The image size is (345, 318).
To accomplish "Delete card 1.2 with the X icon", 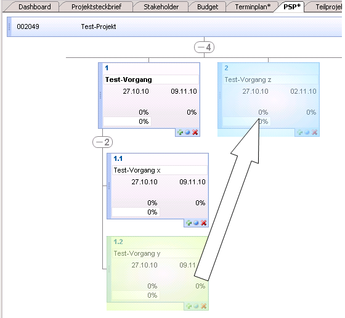I will point(203,306).
